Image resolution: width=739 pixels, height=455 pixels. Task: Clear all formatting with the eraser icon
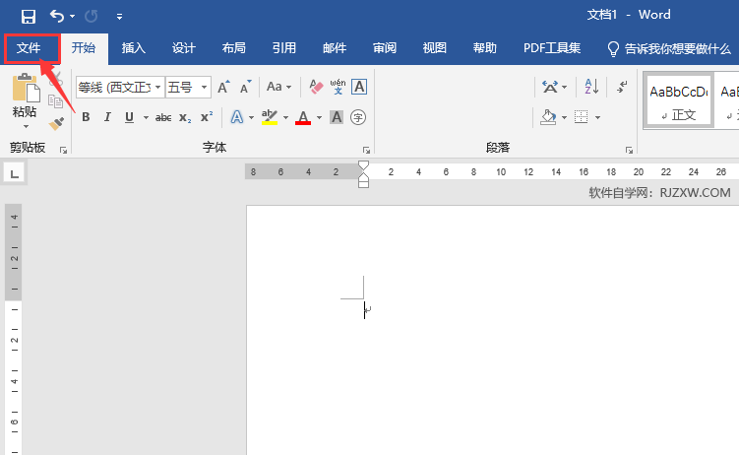(316, 87)
